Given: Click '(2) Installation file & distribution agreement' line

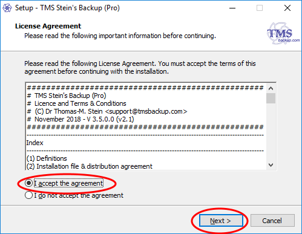Looking at the screenshot, I should click(x=90, y=166).
